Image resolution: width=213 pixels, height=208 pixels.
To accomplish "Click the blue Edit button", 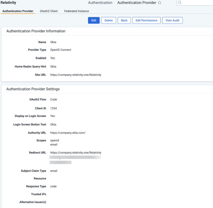I will pyautogui.click(x=94, y=20).
